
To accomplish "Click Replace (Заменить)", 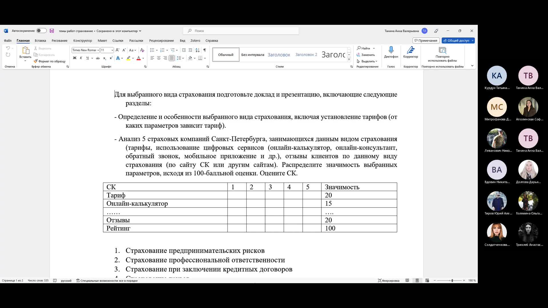I will pyautogui.click(x=366, y=55).
